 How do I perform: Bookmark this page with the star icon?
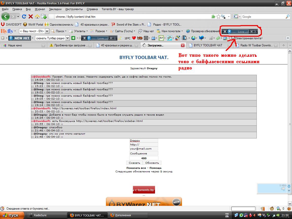click(x=218, y=16)
